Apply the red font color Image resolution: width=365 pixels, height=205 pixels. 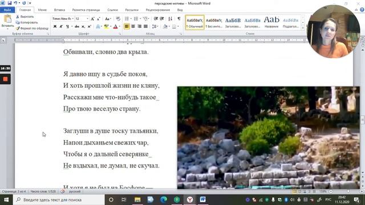[x=115, y=27]
